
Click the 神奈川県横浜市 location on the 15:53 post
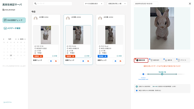click(74, 49)
